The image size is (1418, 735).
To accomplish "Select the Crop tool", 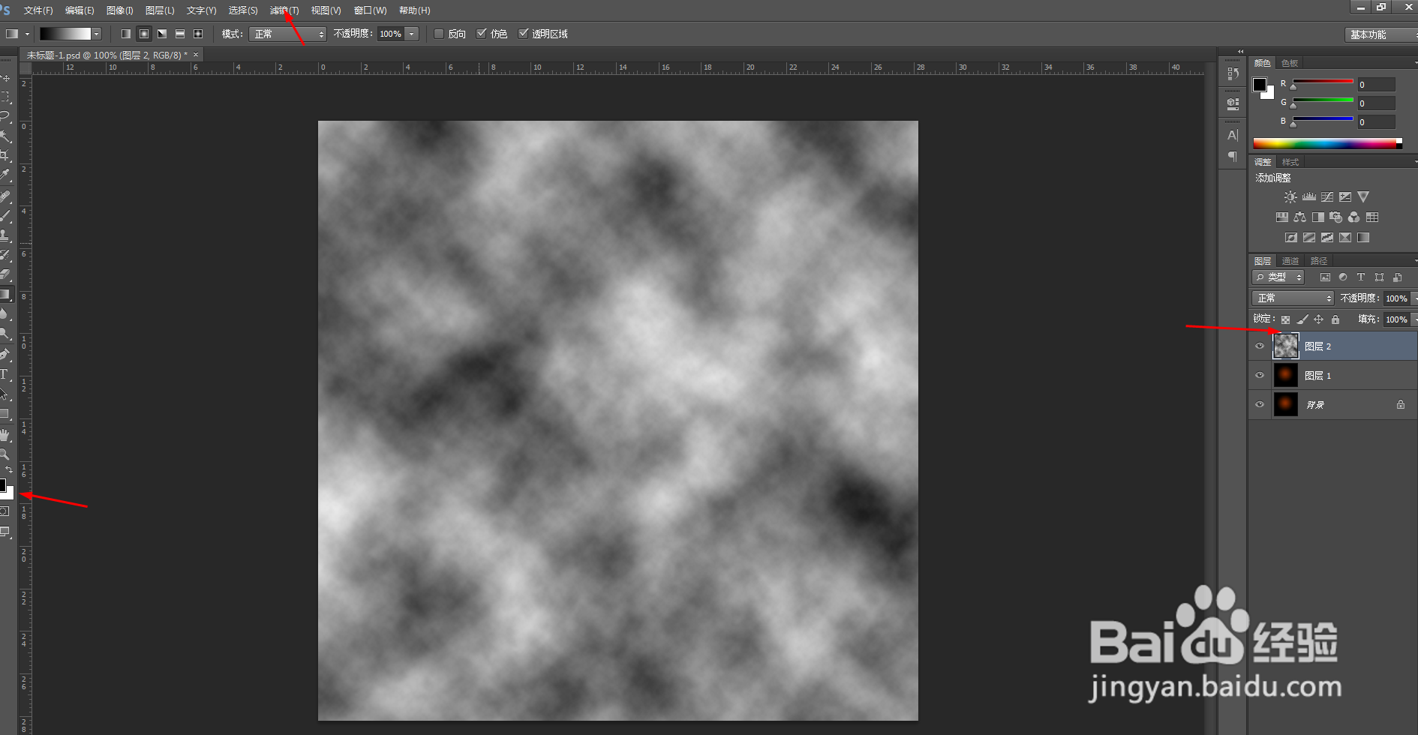I will coord(5,156).
